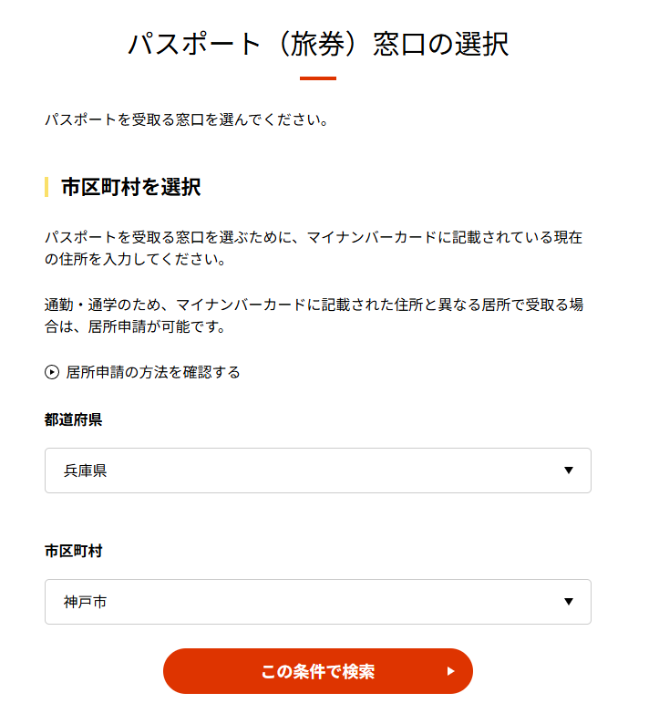Click the 都道府県 field label
The width and height of the screenshot is (659, 724).
[x=73, y=420]
